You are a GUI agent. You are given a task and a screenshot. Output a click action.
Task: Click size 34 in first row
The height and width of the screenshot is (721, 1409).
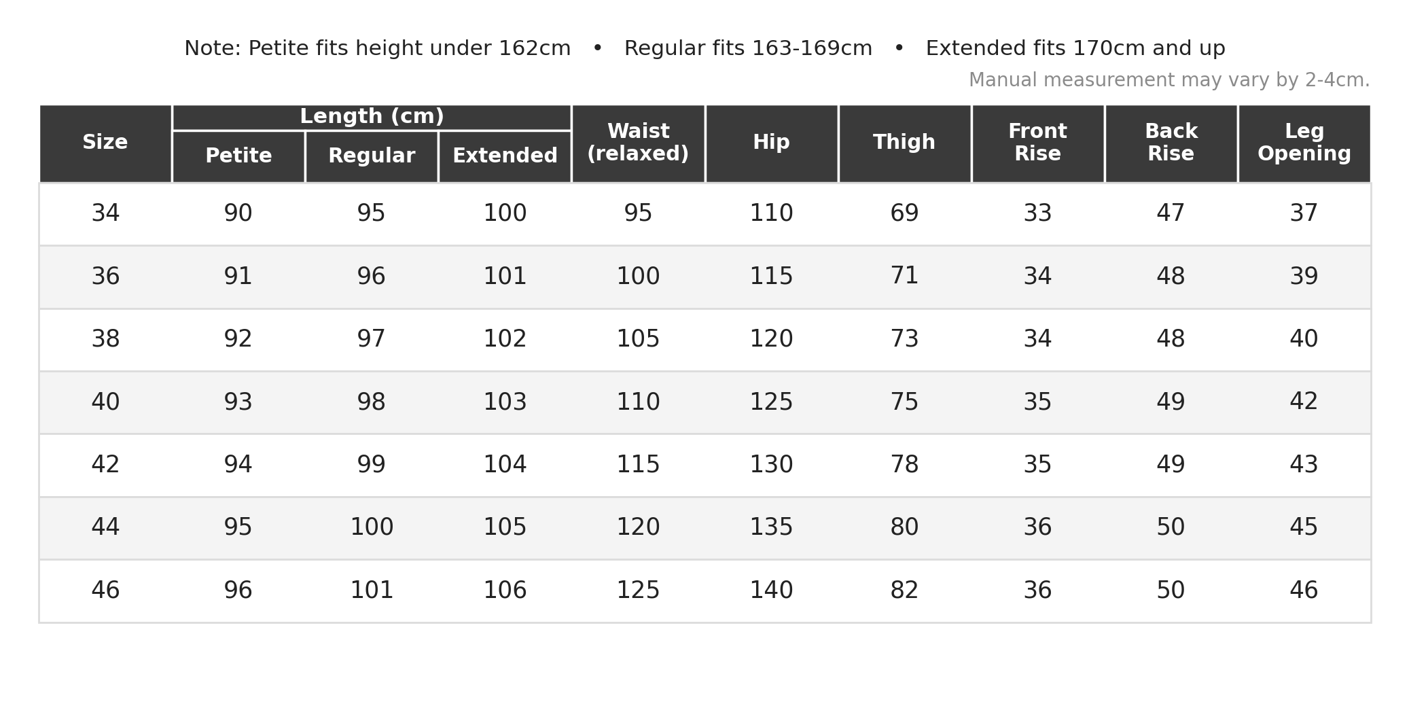tap(105, 214)
